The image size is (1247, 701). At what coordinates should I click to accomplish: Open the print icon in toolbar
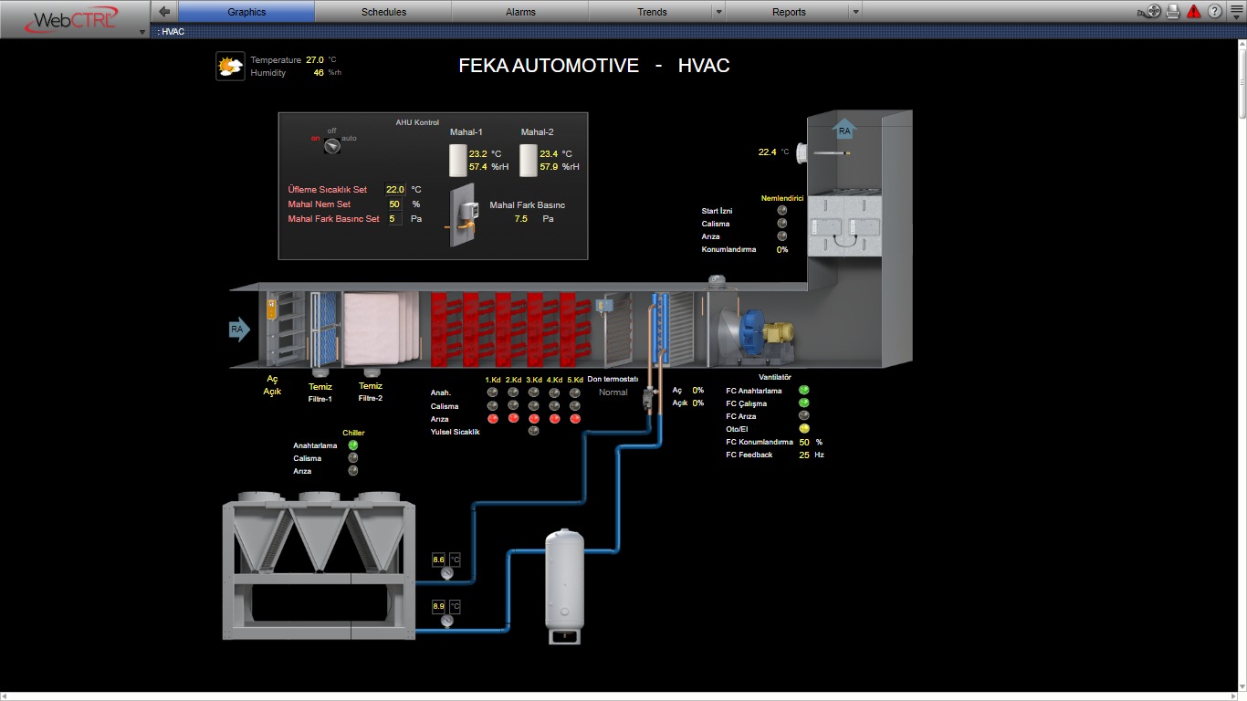1173,12
